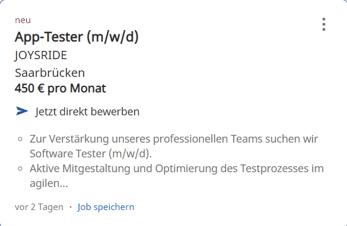Click the first hollow bullet marker
The image size is (347, 226).
point(20,139)
